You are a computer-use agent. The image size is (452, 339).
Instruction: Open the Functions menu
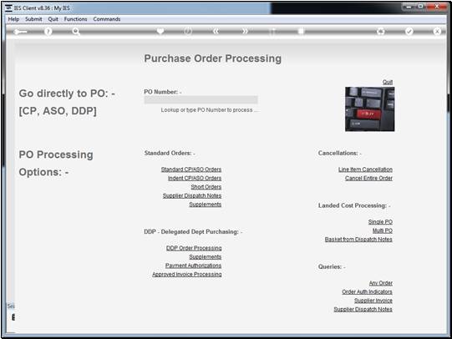(x=75, y=19)
